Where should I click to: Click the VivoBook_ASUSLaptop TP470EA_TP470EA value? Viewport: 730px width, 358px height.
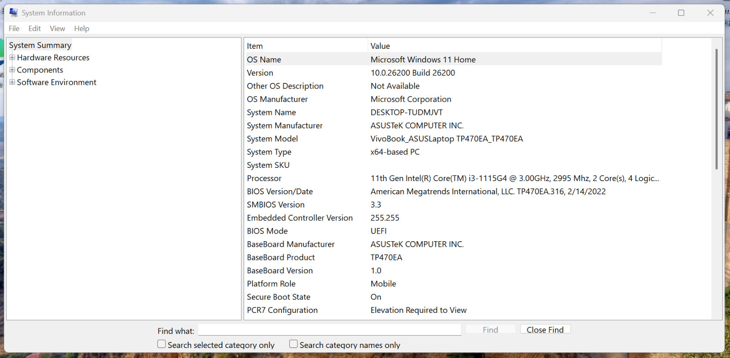click(447, 139)
